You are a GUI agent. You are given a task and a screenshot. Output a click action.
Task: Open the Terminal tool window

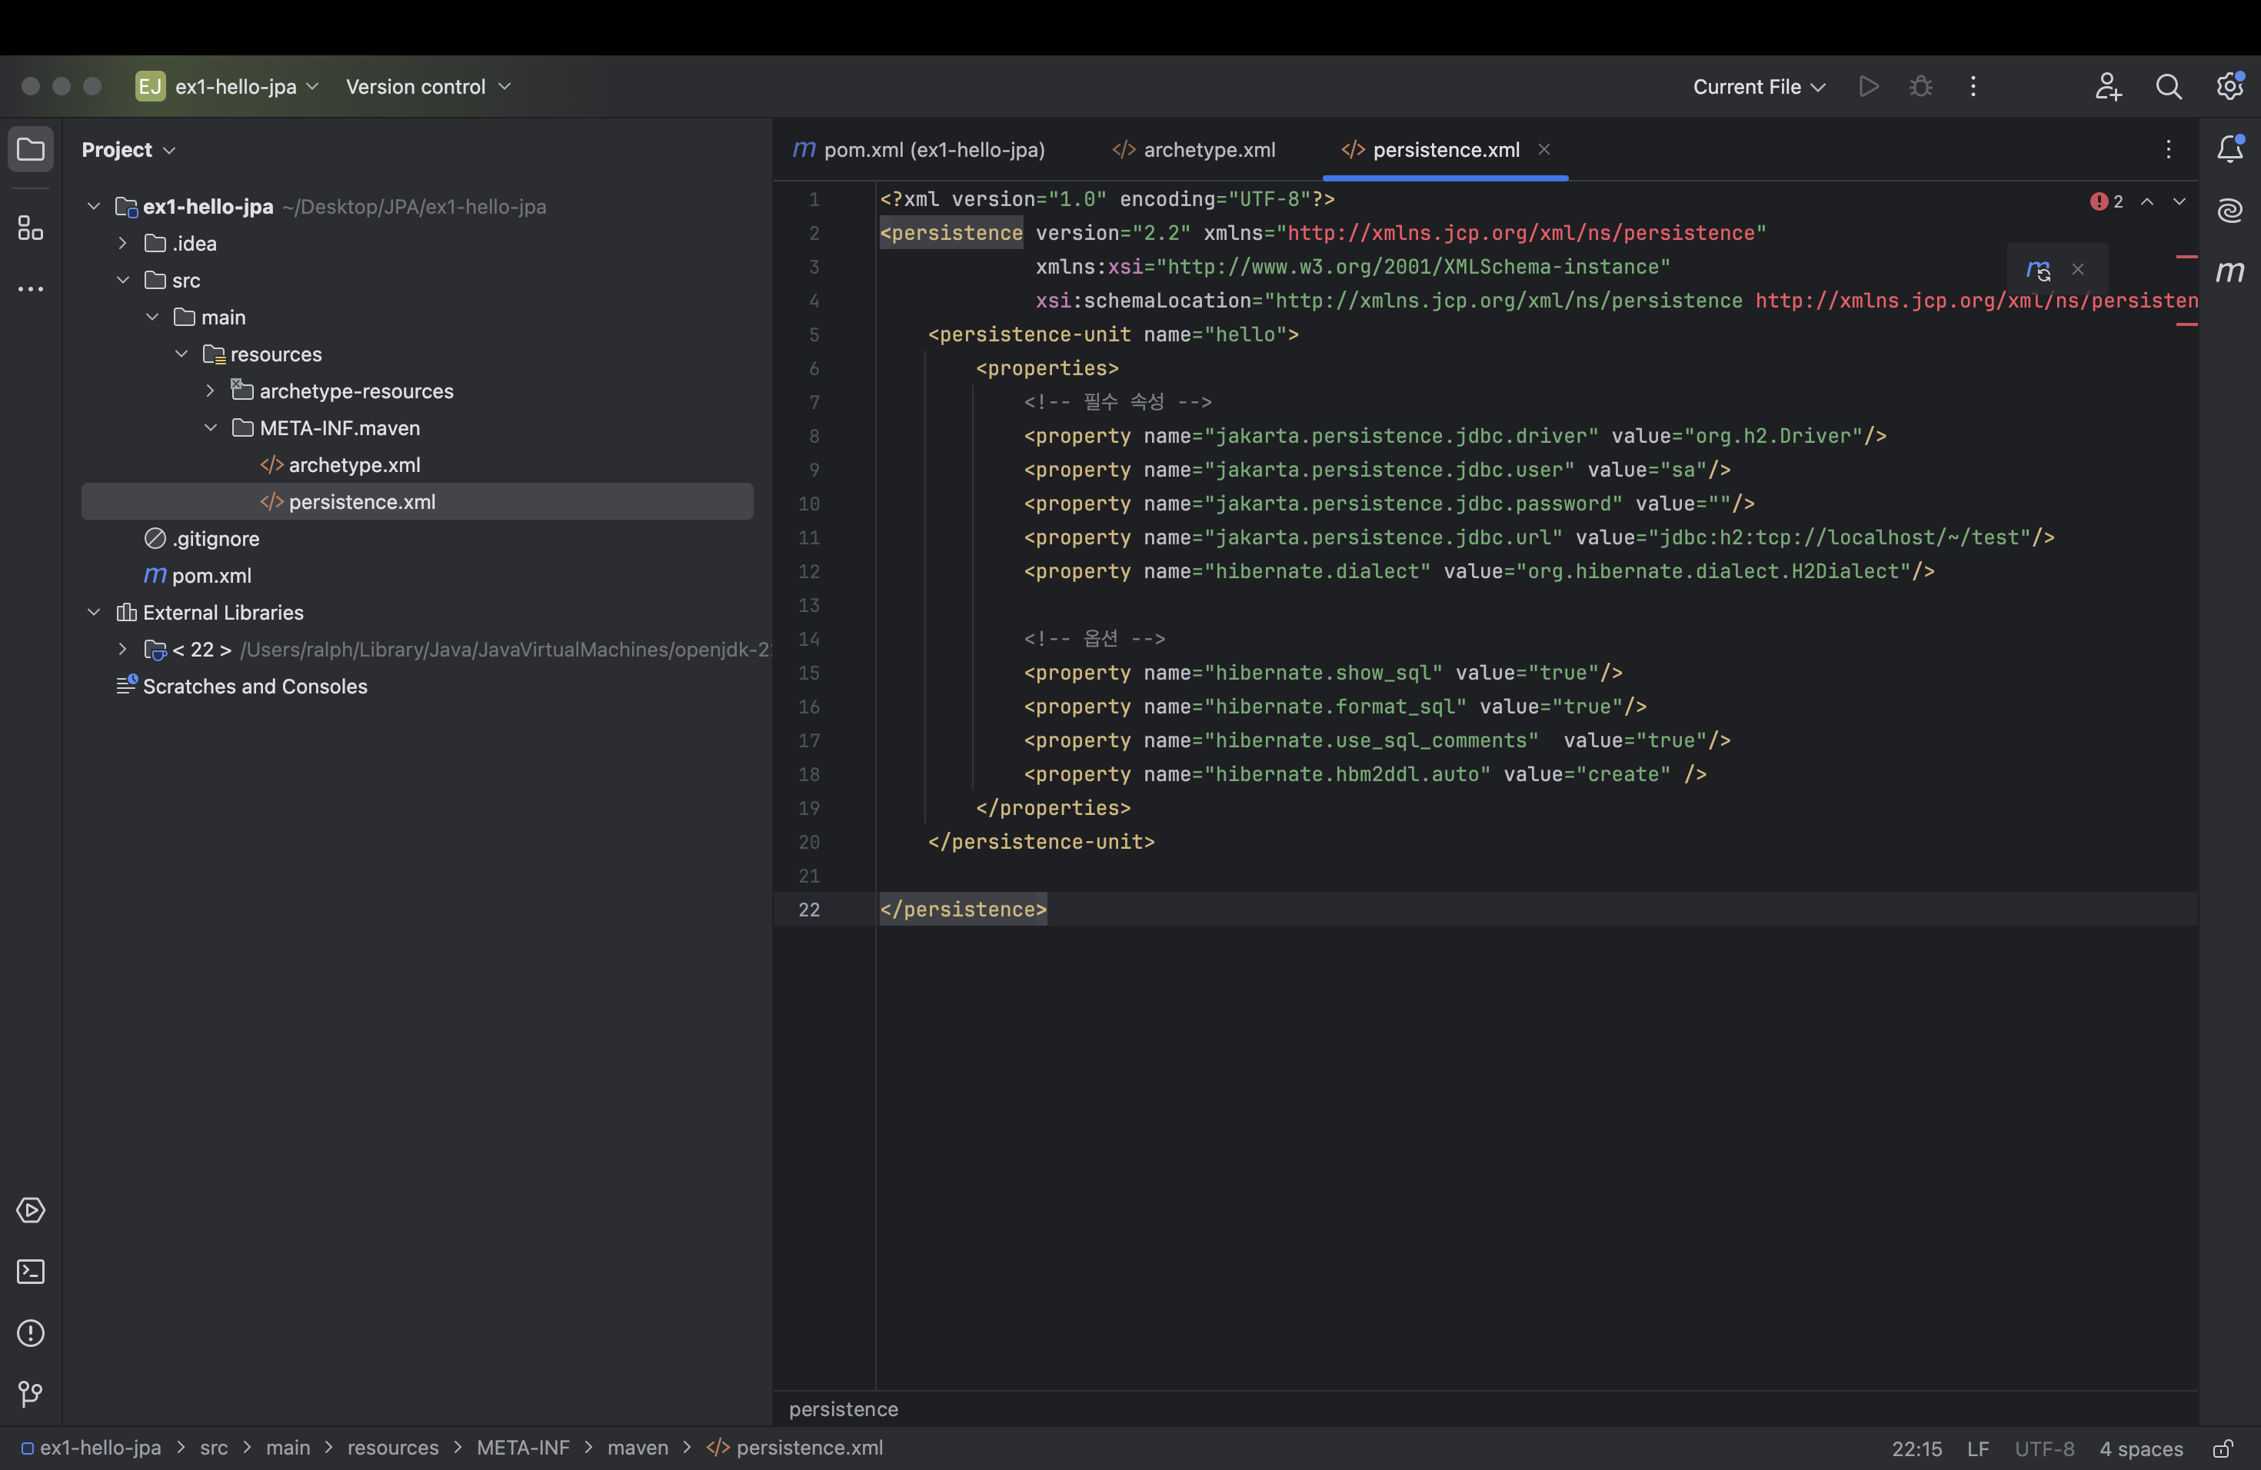(31, 1272)
